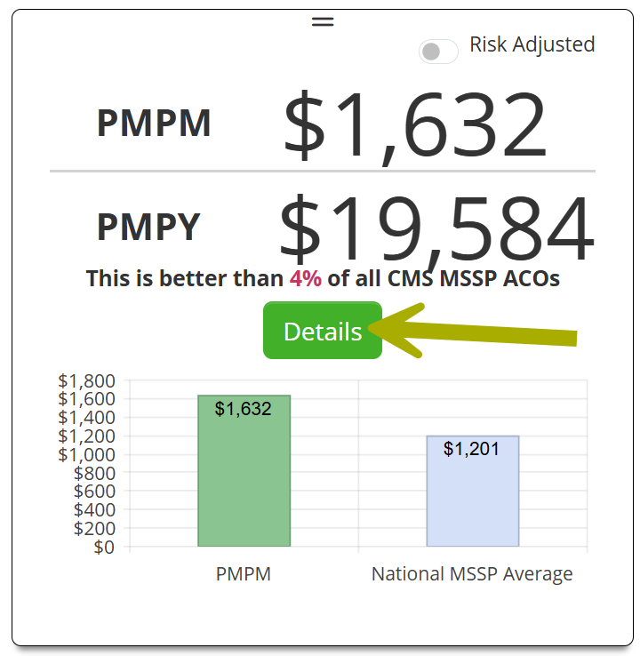Enable the Risk Adjusted toggle switch
The height and width of the screenshot is (656, 640).
coord(438,52)
